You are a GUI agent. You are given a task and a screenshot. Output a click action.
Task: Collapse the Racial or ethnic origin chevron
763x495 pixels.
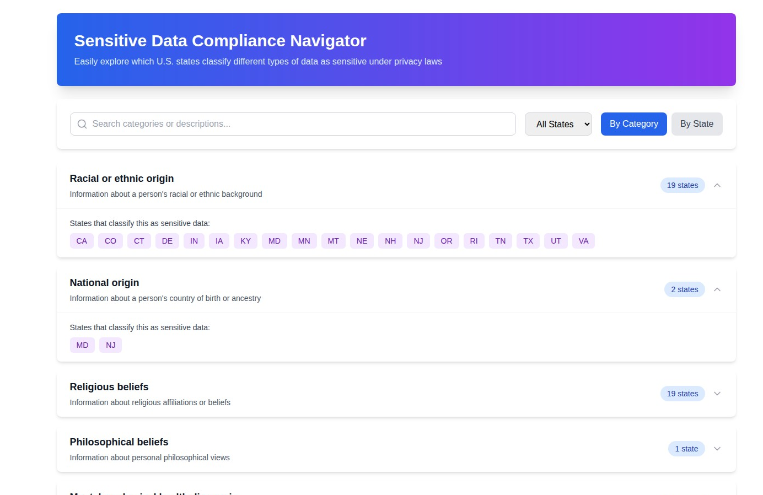tap(717, 185)
